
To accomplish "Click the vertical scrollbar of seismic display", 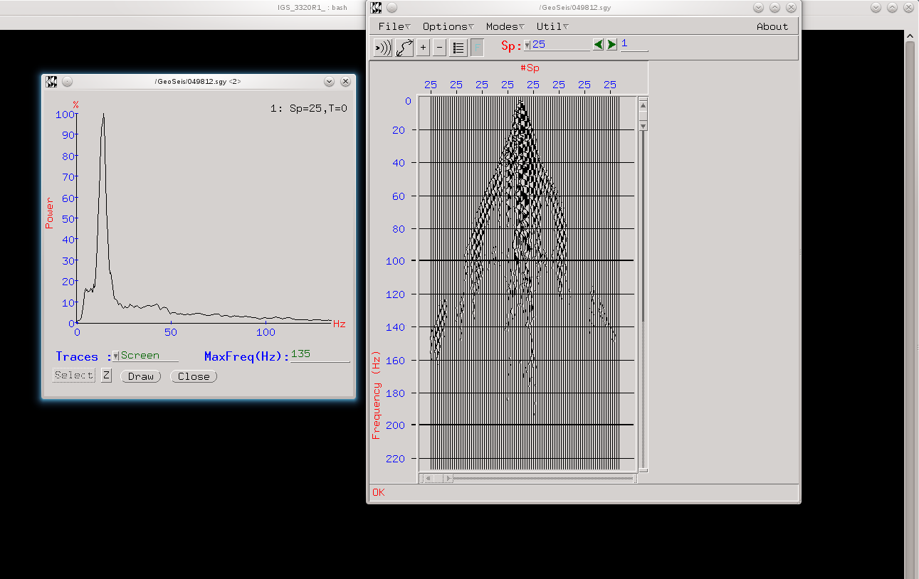I will [643, 285].
